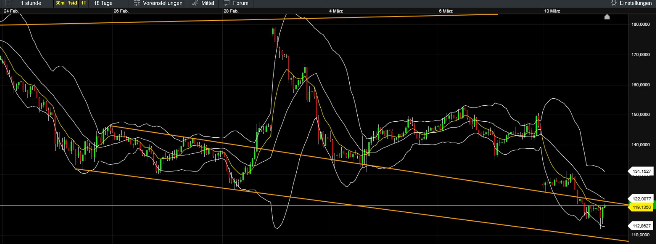Open the '1 stunde' interval selector

point(31,3)
